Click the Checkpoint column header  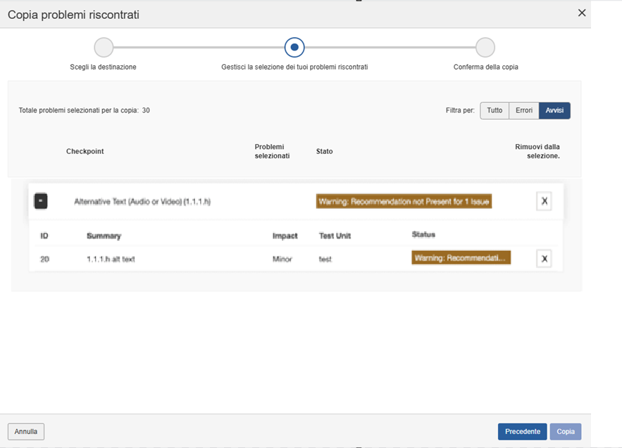[85, 151]
